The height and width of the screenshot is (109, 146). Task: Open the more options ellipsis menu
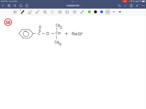pos(143,6)
